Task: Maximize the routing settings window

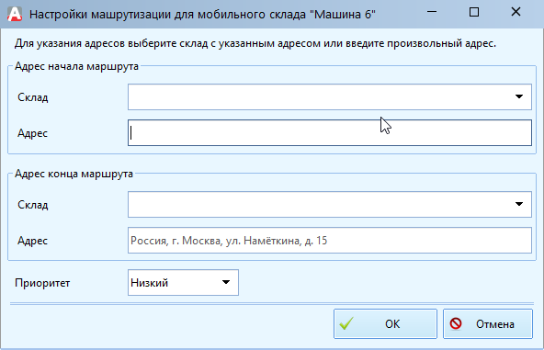Action: click(x=474, y=12)
